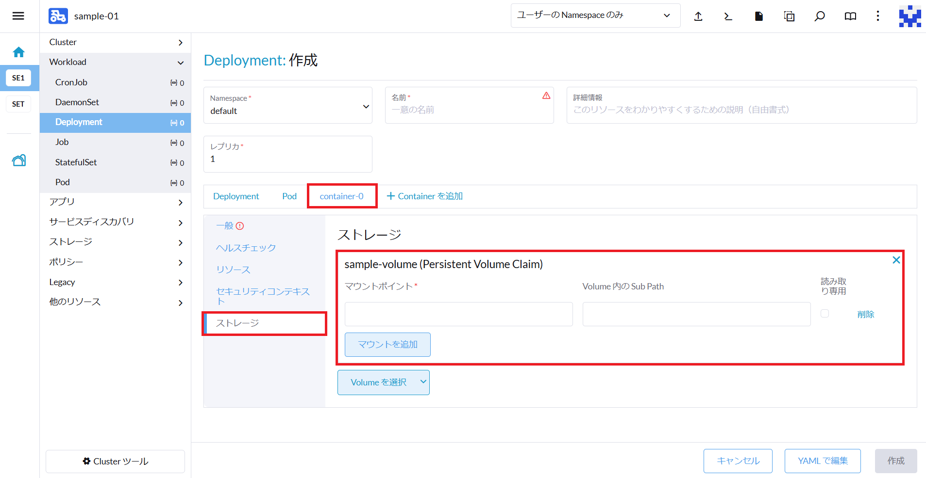Click the マウントポイント input field
The height and width of the screenshot is (478, 926).
[458, 314]
